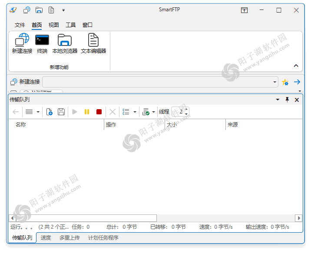Close the 传输队列 panel
311x253 pixels.
coord(297,100)
